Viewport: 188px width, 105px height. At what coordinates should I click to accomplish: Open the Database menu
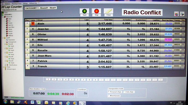coord(8,4)
